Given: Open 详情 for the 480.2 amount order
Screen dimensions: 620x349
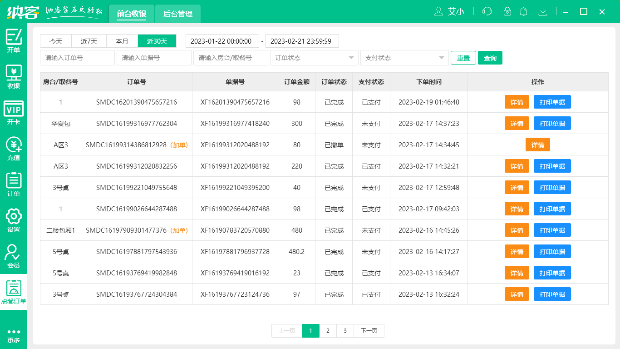Looking at the screenshot, I should [517, 251].
